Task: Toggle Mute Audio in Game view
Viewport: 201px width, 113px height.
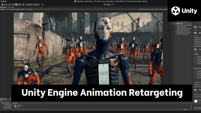Action: (x=155, y=9)
